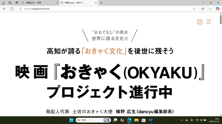Close the 映画おきゃく - 検索 tab
Image resolution: width=222 pixels, height=124 pixels.
pos(57,3)
